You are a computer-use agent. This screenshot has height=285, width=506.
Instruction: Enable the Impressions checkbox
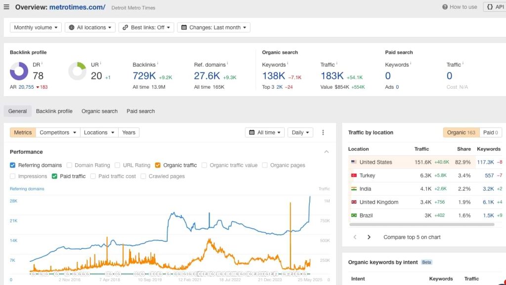[x=13, y=176]
